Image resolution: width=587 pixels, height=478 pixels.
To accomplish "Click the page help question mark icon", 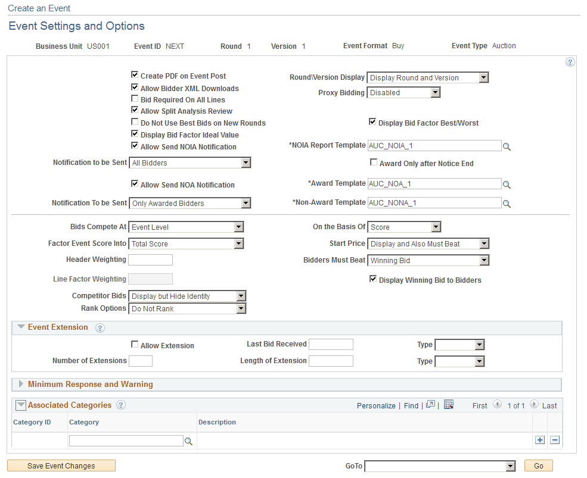I will coord(570,61).
